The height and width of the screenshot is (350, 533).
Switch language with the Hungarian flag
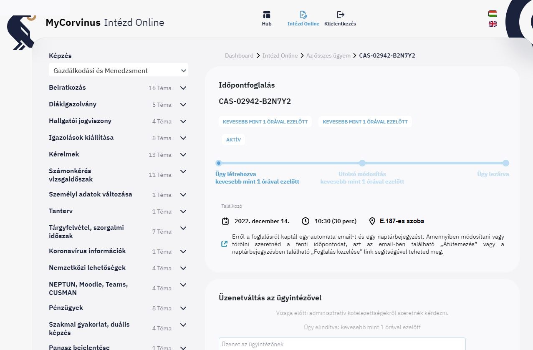[x=493, y=14]
